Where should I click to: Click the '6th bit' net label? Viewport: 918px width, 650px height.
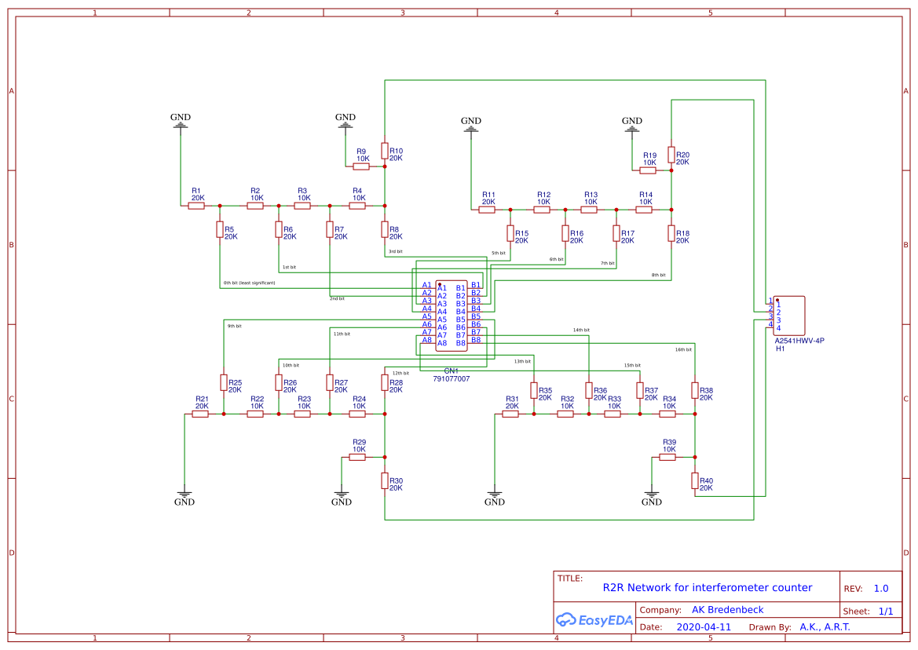(556, 259)
